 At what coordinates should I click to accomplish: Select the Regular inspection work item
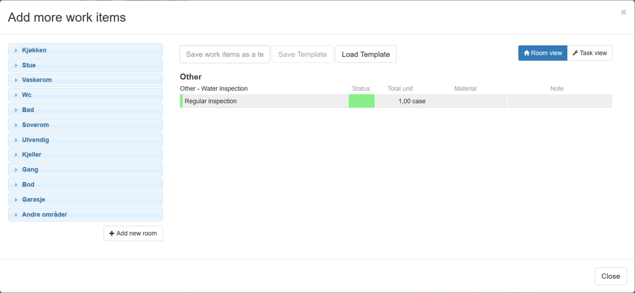[211, 101]
